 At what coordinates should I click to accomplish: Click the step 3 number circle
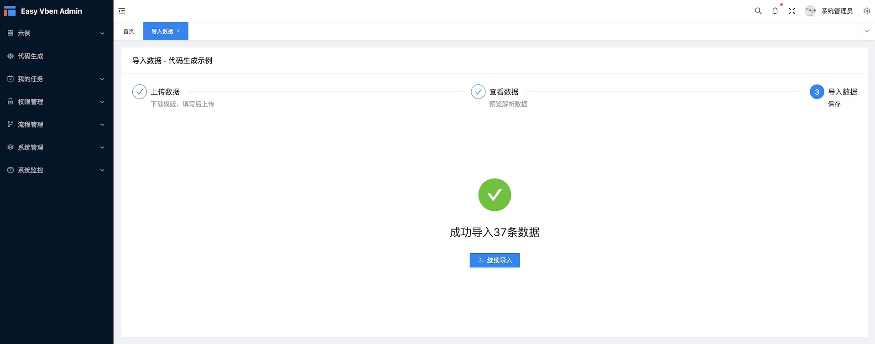click(817, 92)
